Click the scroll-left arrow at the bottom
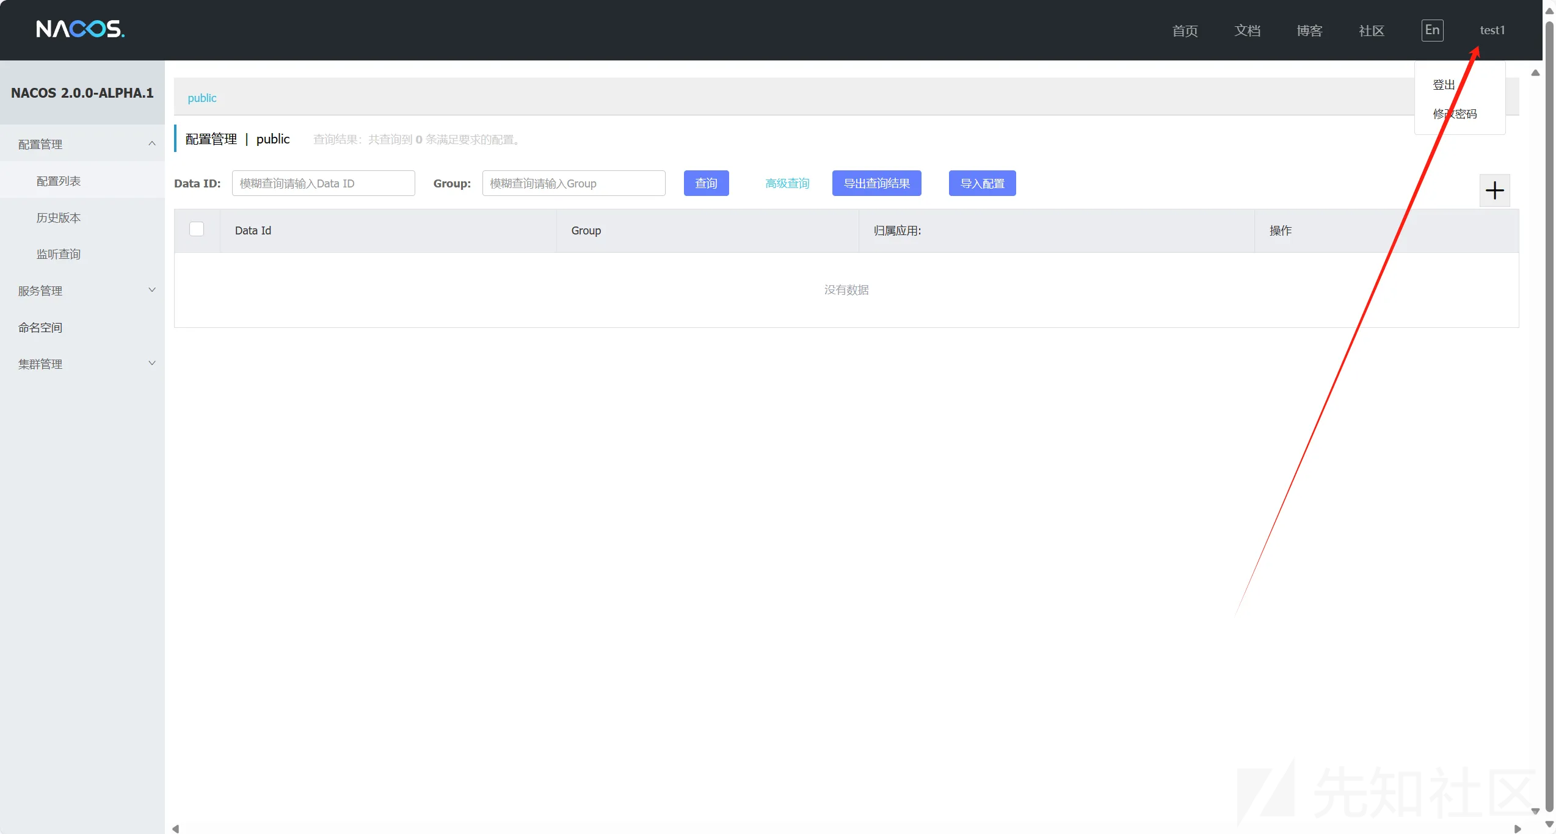The width and height of the screenshot is (1556, 834). [176, 828]
